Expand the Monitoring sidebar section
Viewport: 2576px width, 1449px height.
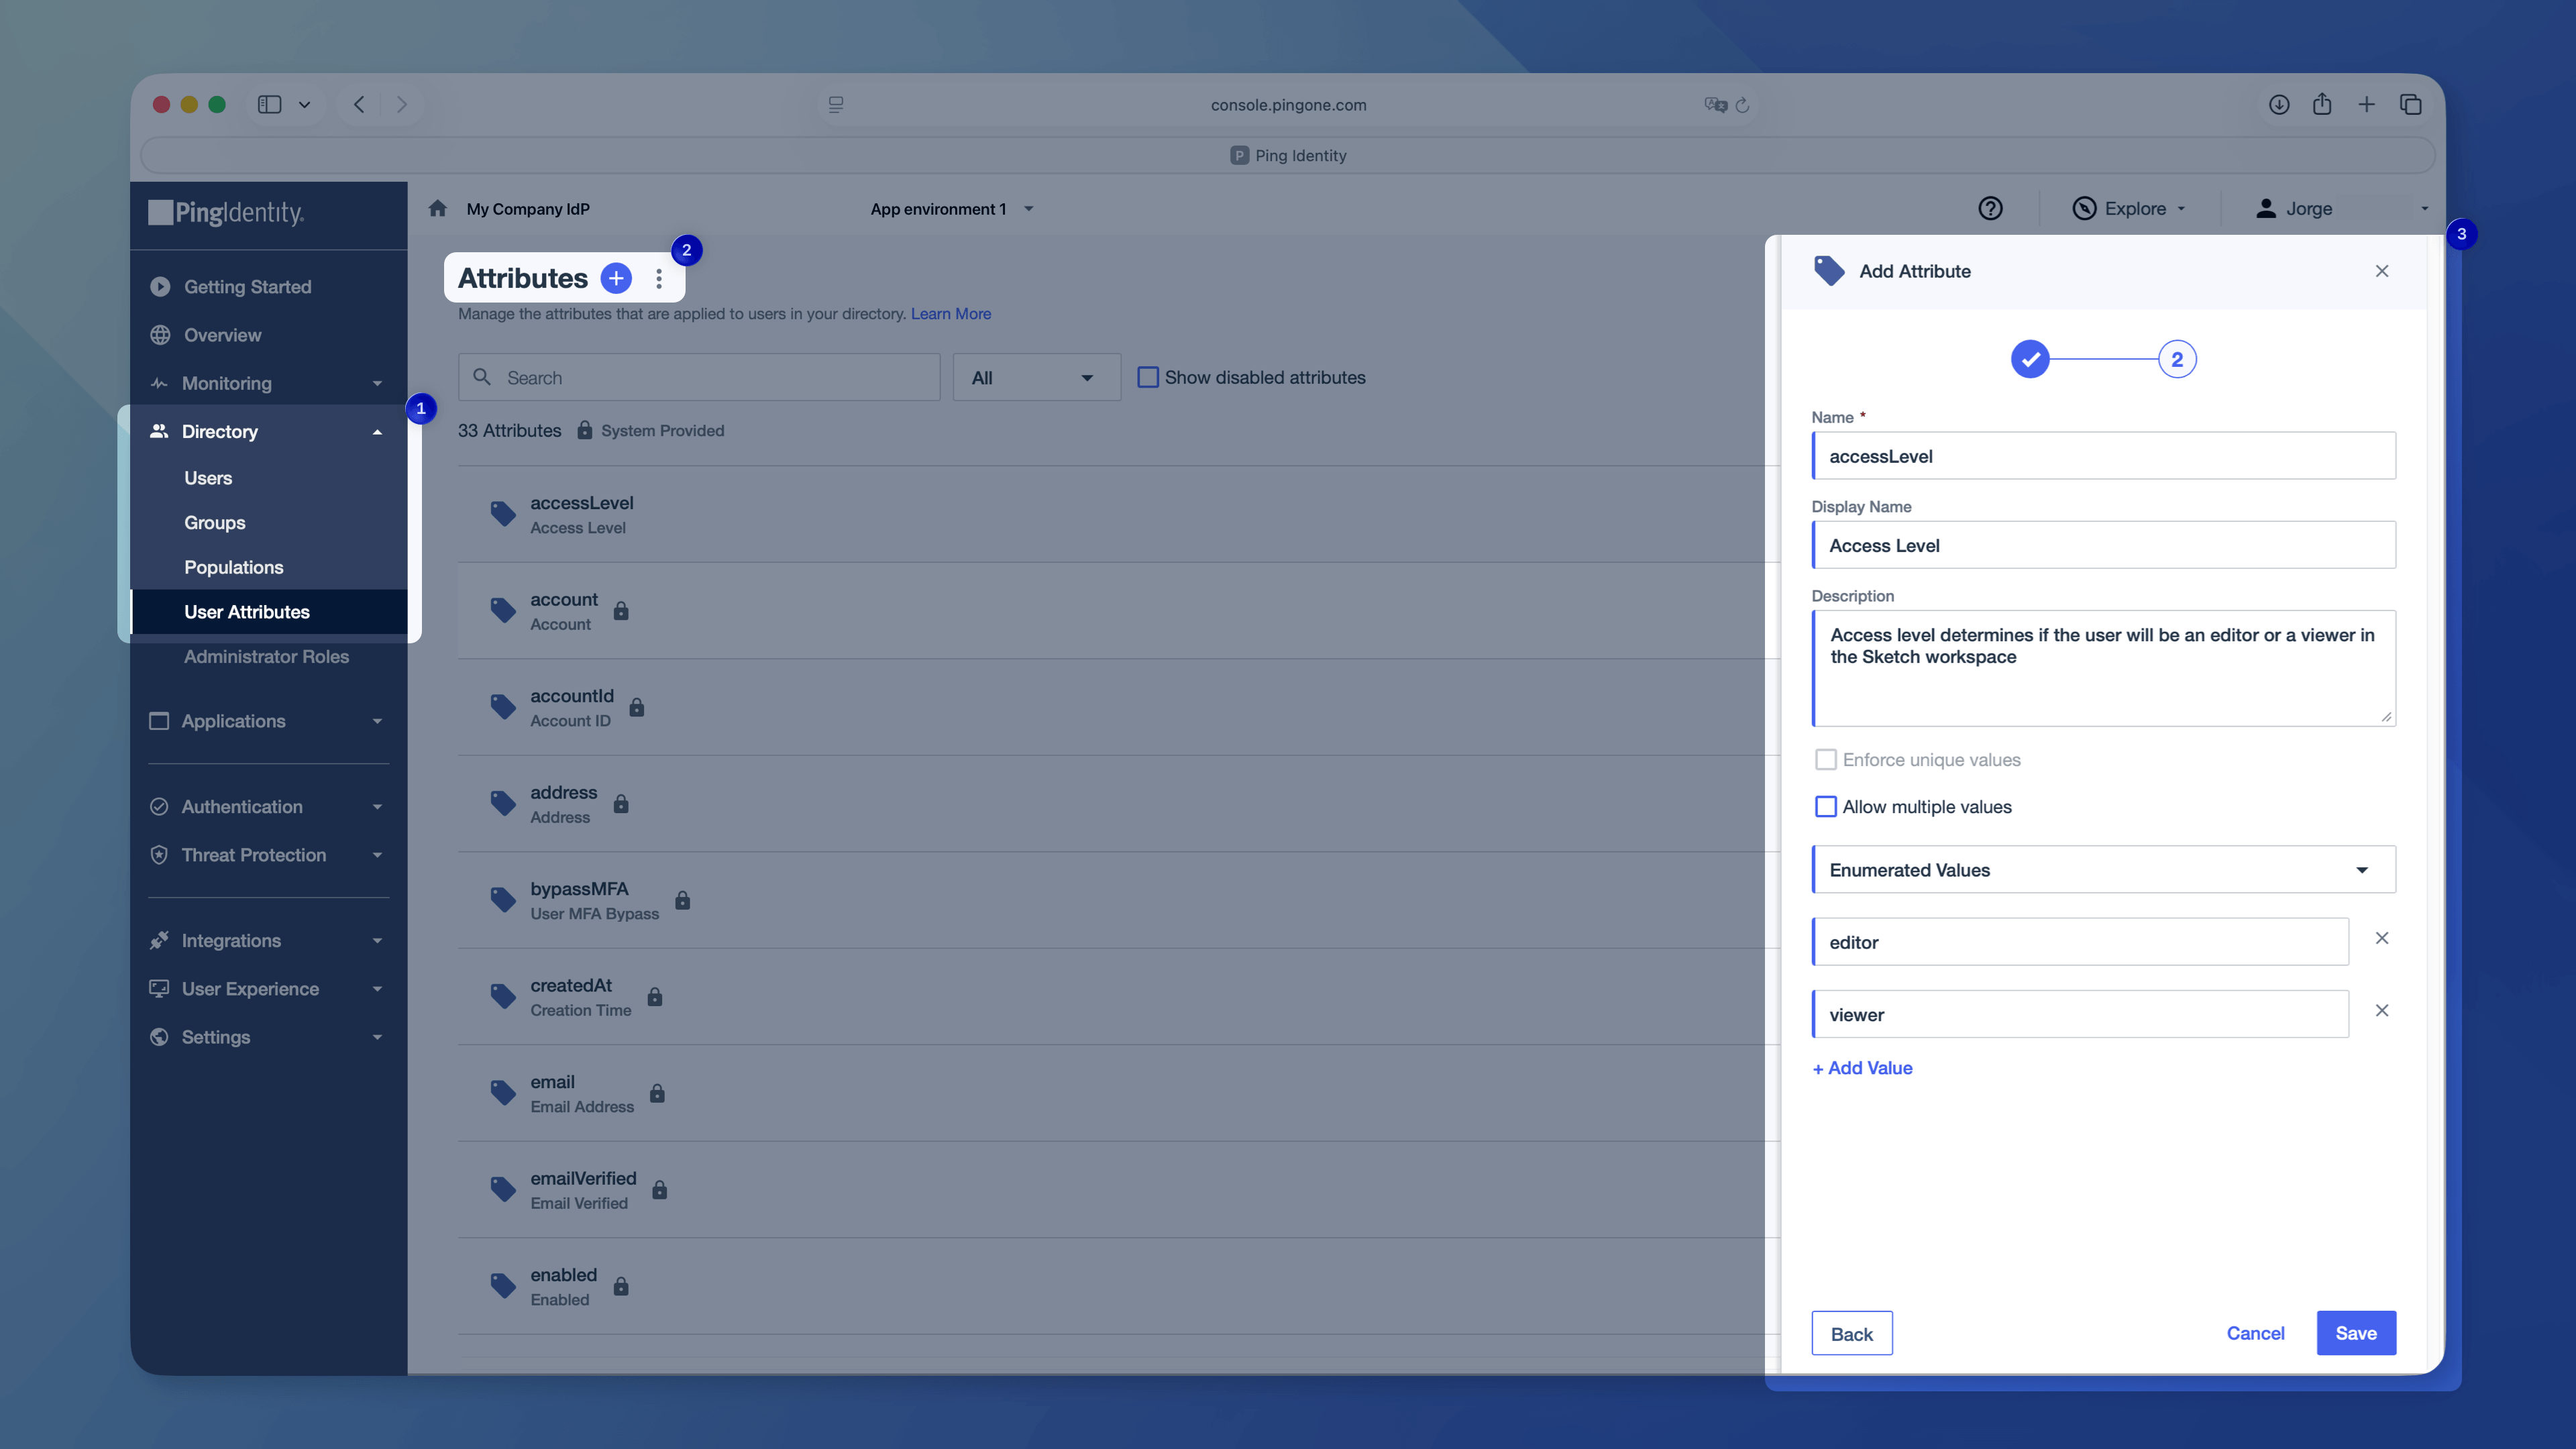[268, 383]
